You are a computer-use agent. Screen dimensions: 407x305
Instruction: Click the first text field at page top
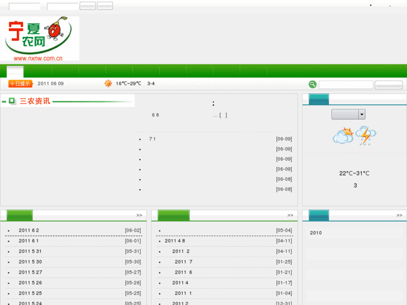tap(25, 7)
